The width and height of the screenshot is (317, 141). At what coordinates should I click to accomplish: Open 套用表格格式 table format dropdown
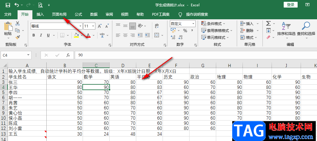(217, 30)
